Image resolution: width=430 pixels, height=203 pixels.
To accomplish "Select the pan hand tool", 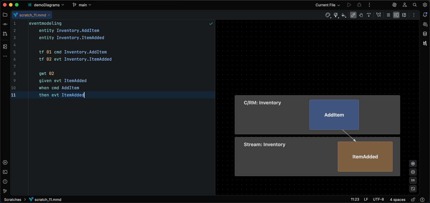I will 361,15.
